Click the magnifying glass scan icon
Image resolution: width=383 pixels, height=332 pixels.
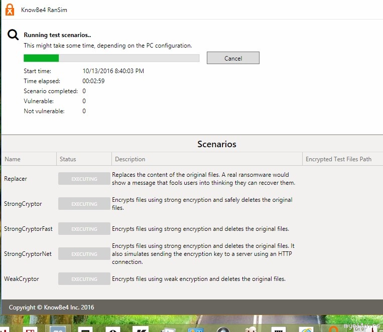click(13, 35)
